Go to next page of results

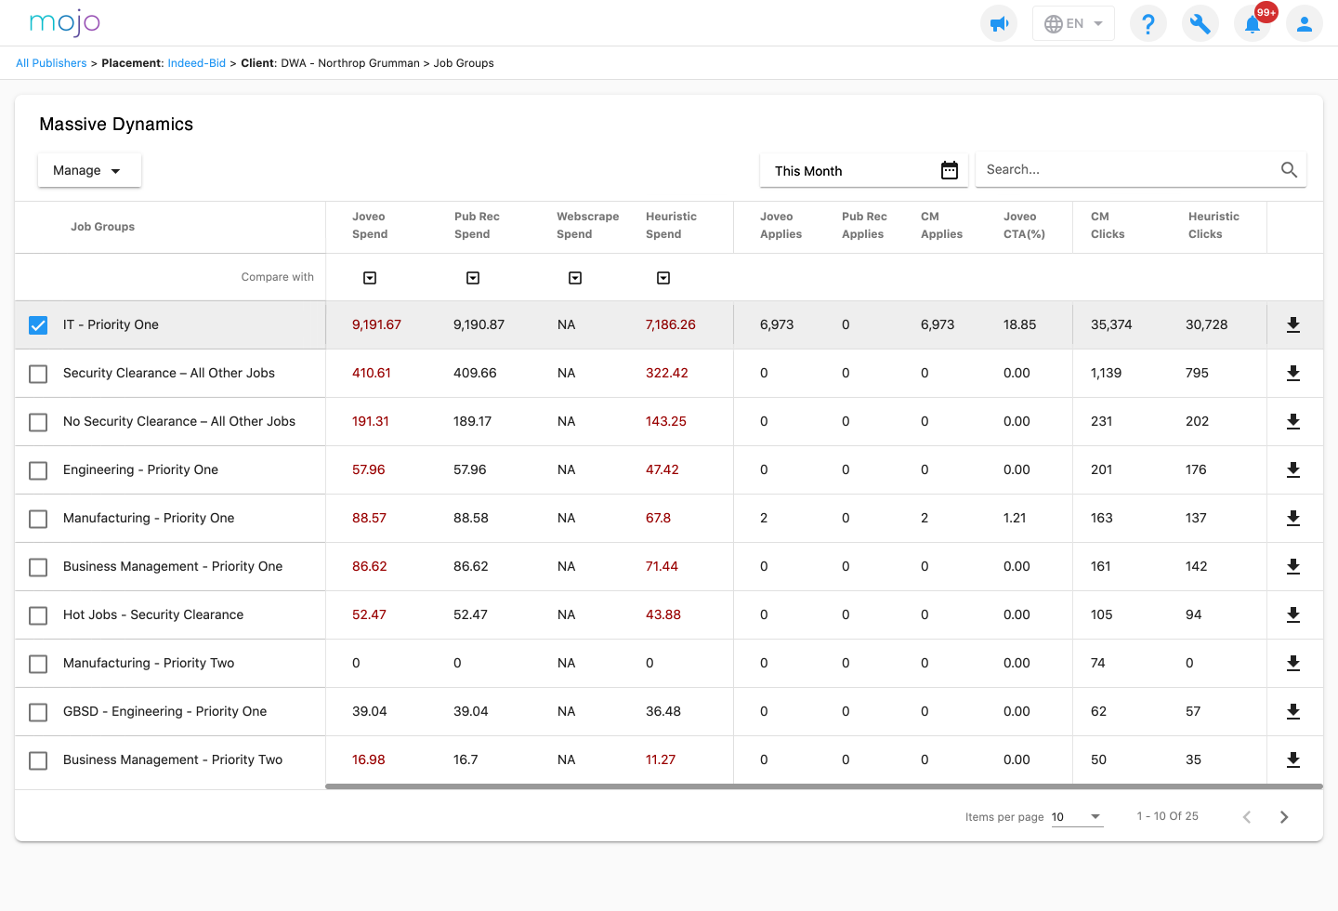pyautogui.click(x=1283, y=817)
